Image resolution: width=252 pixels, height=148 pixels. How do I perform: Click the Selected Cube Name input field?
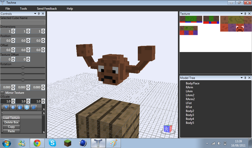click(23, 22)
